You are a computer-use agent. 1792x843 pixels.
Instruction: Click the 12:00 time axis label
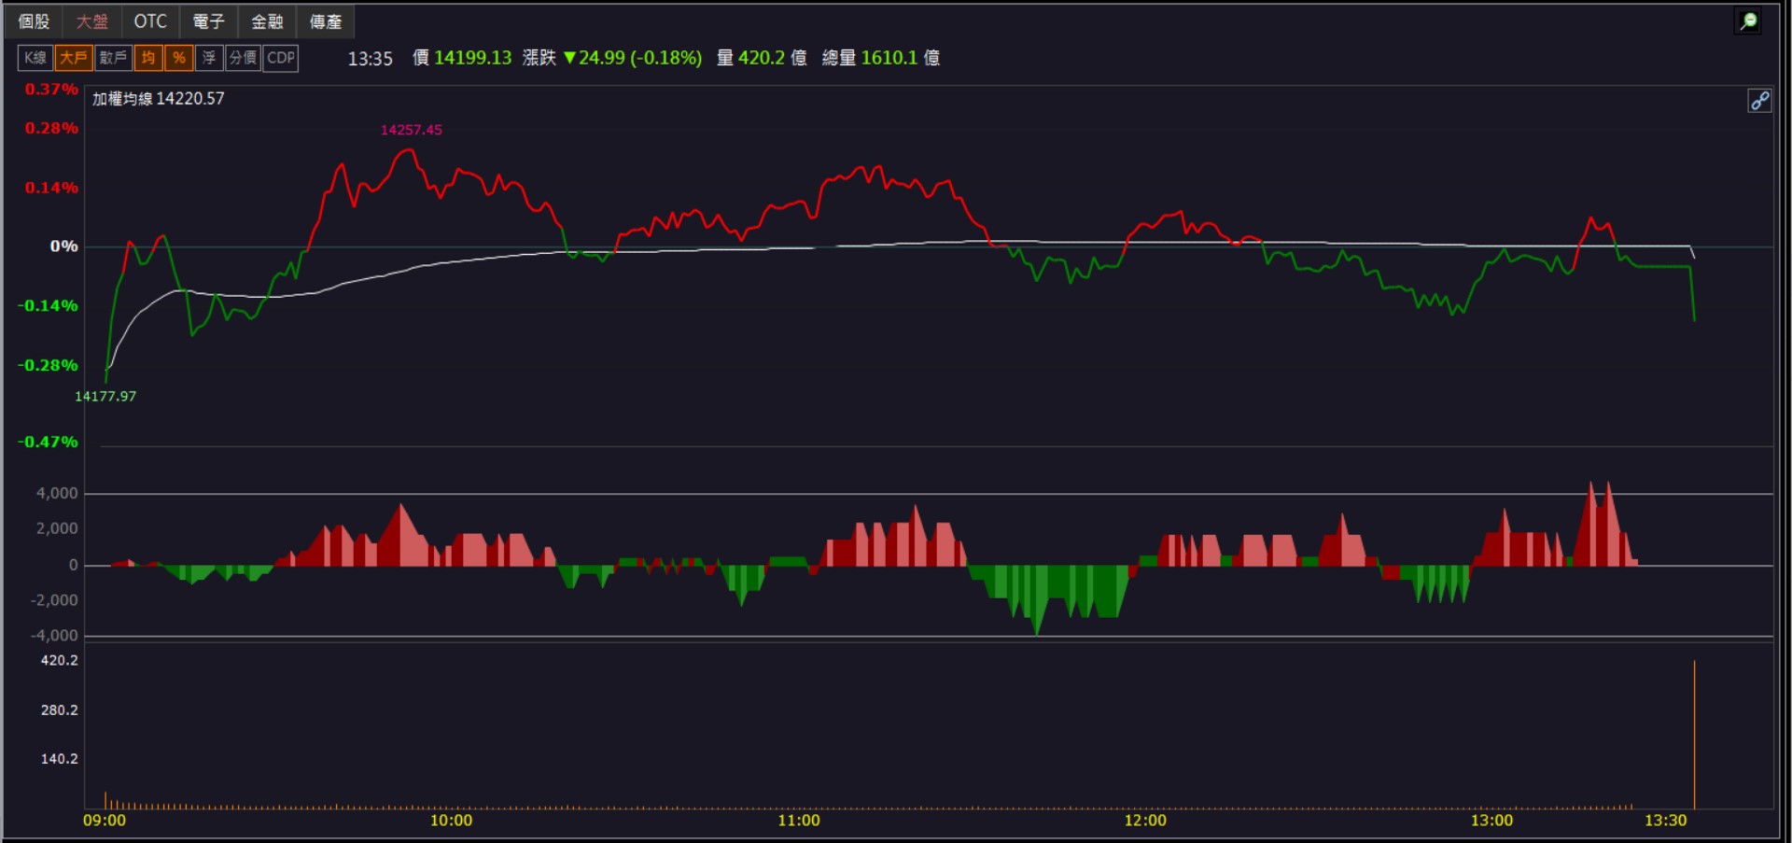tap(1145, 821)
